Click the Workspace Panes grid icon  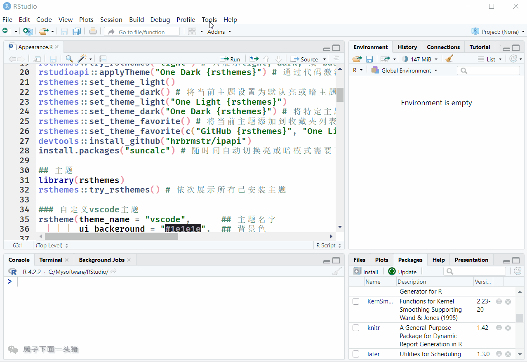(x=192, y=31)
